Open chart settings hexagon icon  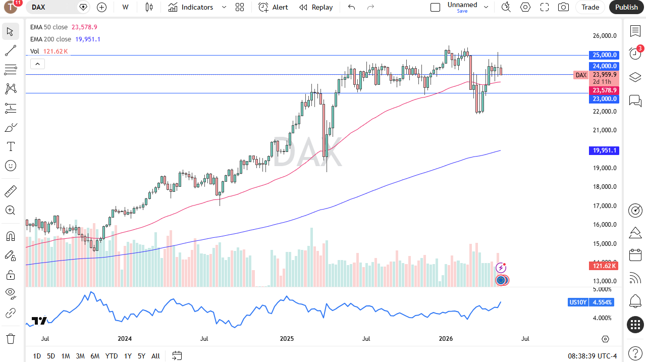525,7
